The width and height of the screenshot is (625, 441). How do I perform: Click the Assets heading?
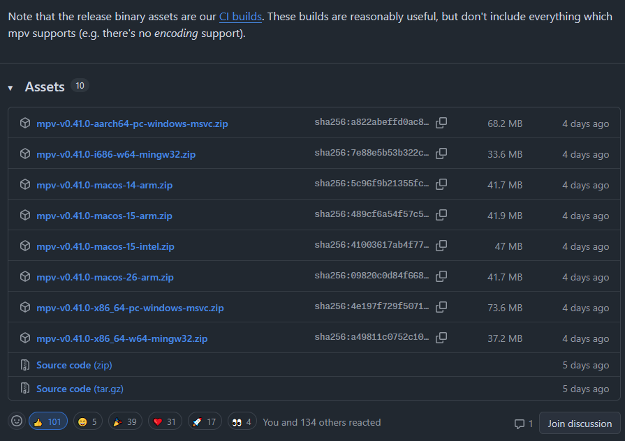pos(45,87)
